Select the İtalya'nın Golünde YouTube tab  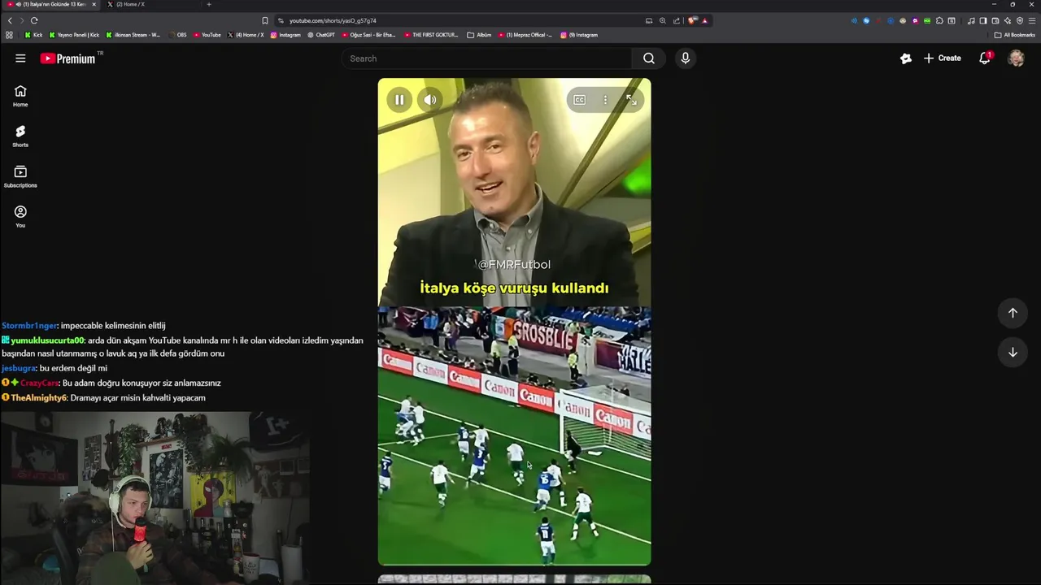click(50, 4)
